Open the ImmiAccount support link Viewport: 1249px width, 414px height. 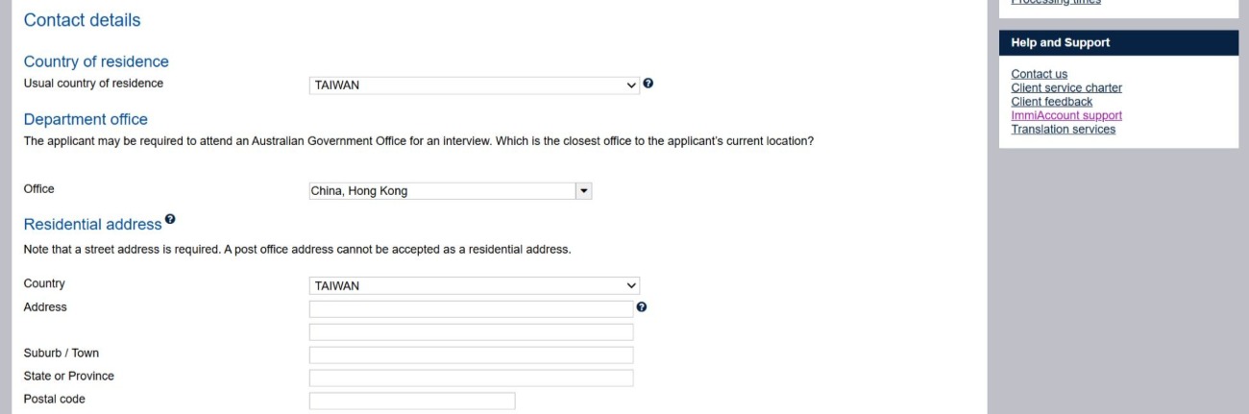(x=1066, y=115)
